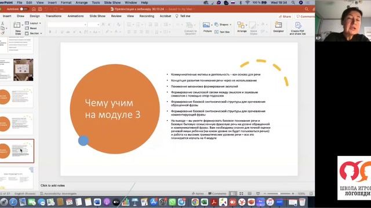371x208 pixels.
Task: Open the Acrobat ribbon tab
Action: point(165,16)
